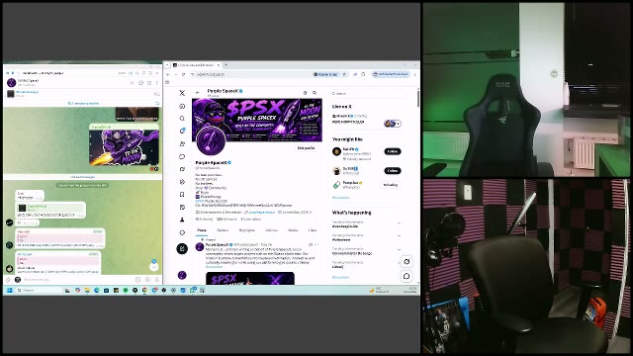Click the Edit profile button
Image resolution: width=633 pixels, height=356 pixels.
pyautogui.click(x=306, y=148)
